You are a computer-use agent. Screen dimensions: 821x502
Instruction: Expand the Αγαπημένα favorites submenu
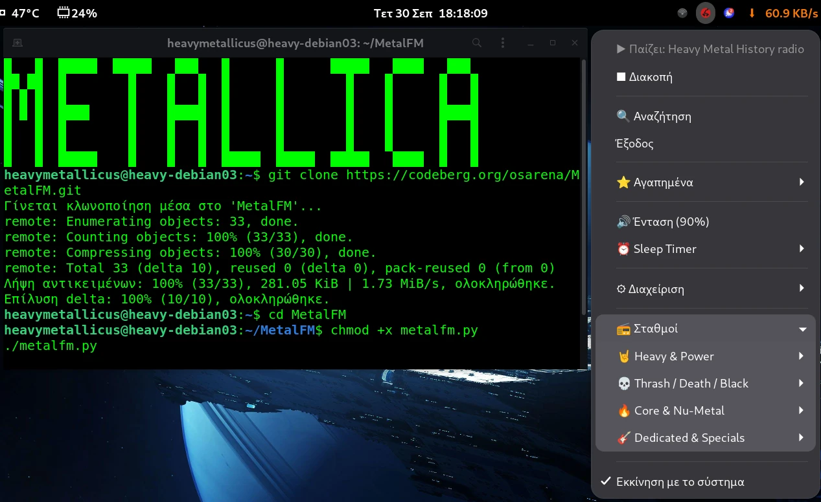click(706, 182)
